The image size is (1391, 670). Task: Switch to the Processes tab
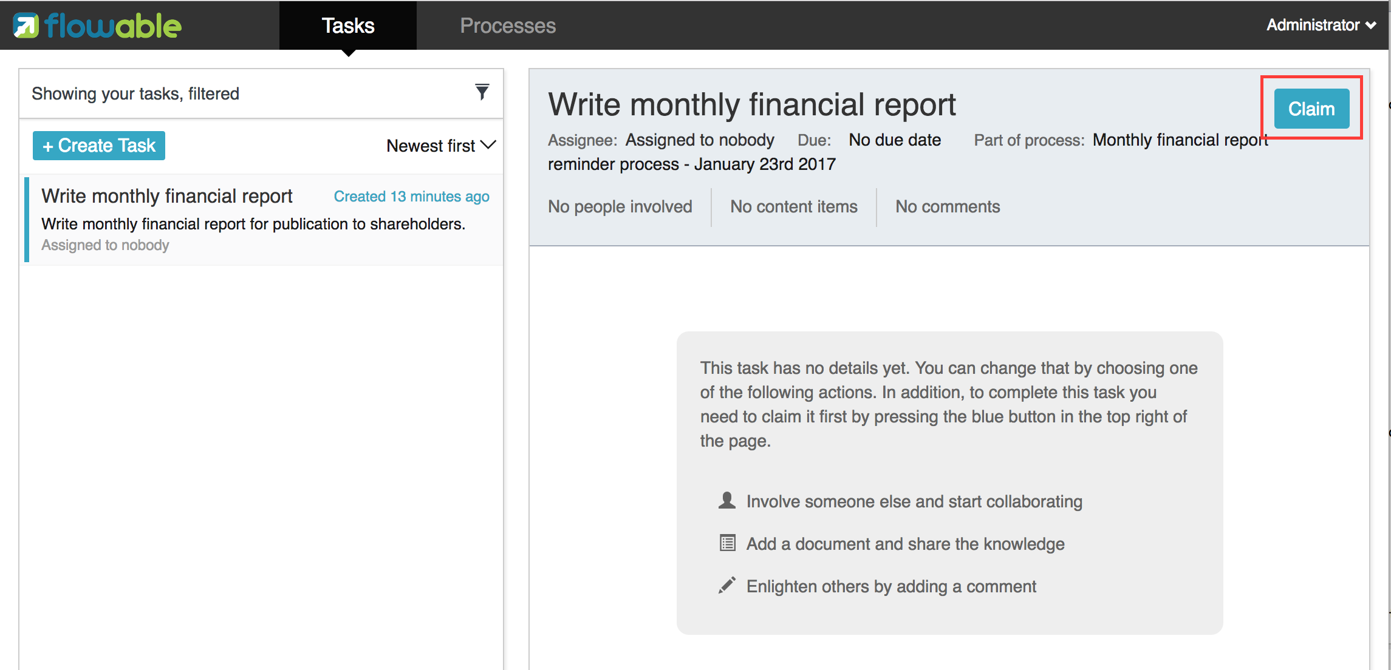[508, 25]
